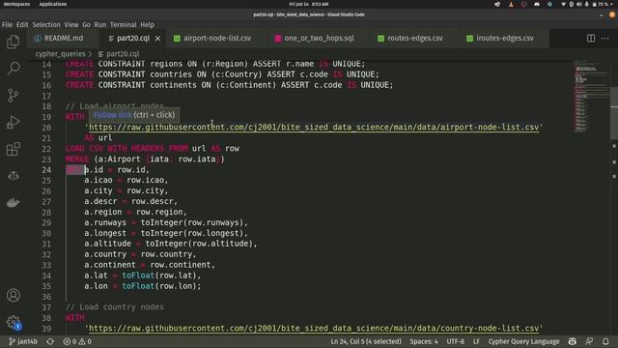This screenshot has width=618, height=348.
Task: Click the feedback icon in status bar
Action: pos(589,341)
